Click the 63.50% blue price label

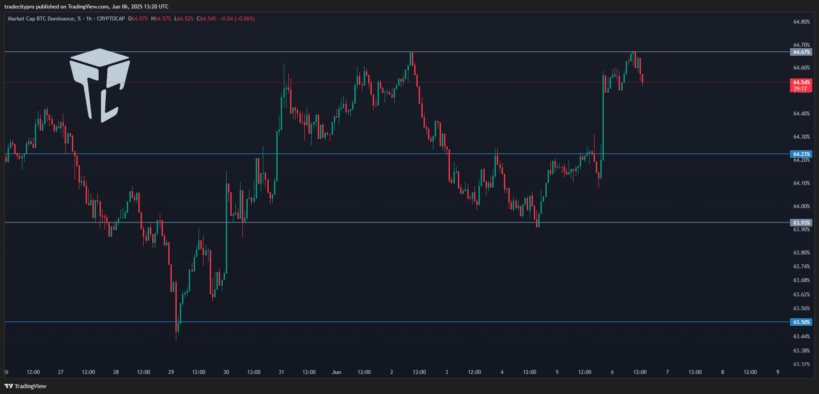[x=802, y=322]
